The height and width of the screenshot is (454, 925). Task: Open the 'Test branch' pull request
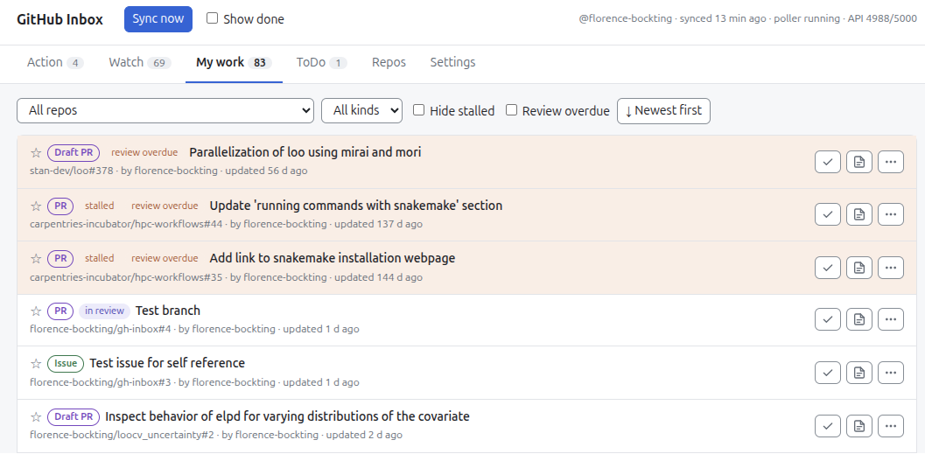167,311
